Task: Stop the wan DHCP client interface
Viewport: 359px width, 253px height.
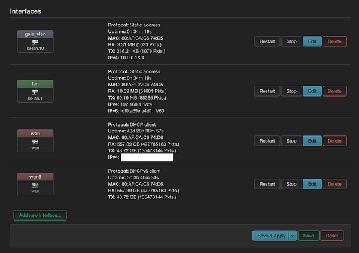Action: 291,141
